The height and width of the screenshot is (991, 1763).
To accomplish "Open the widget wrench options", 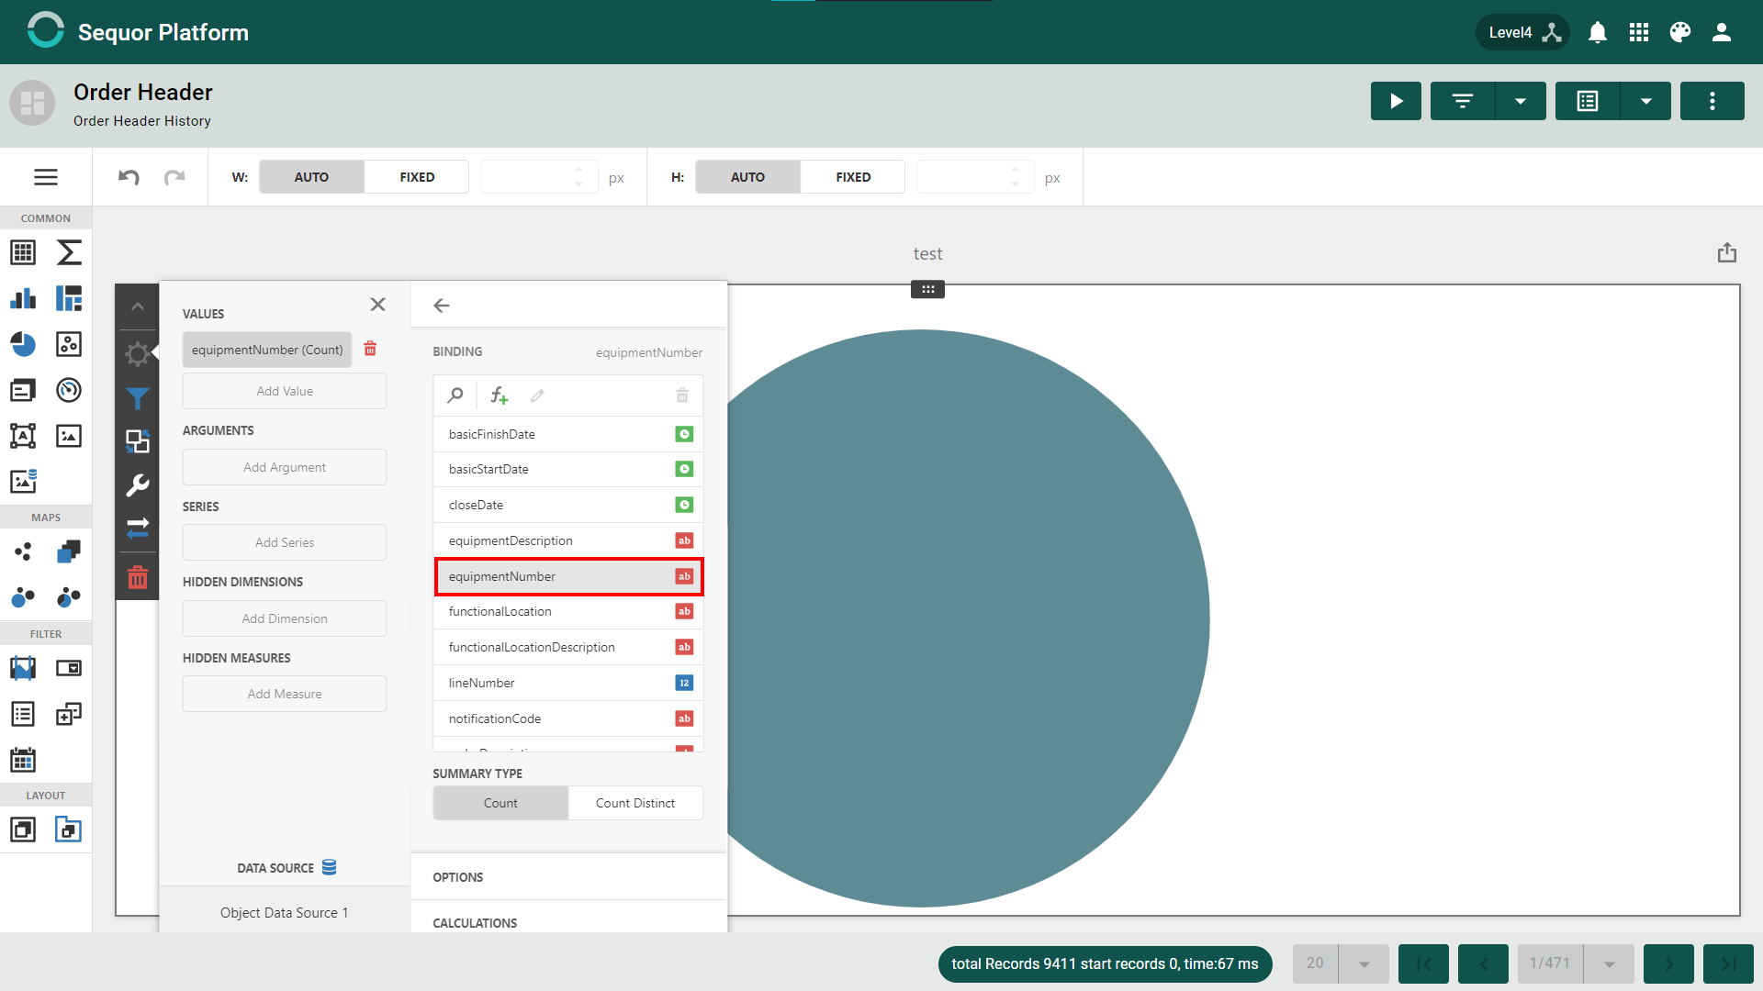I will click(x=138, y=484).
